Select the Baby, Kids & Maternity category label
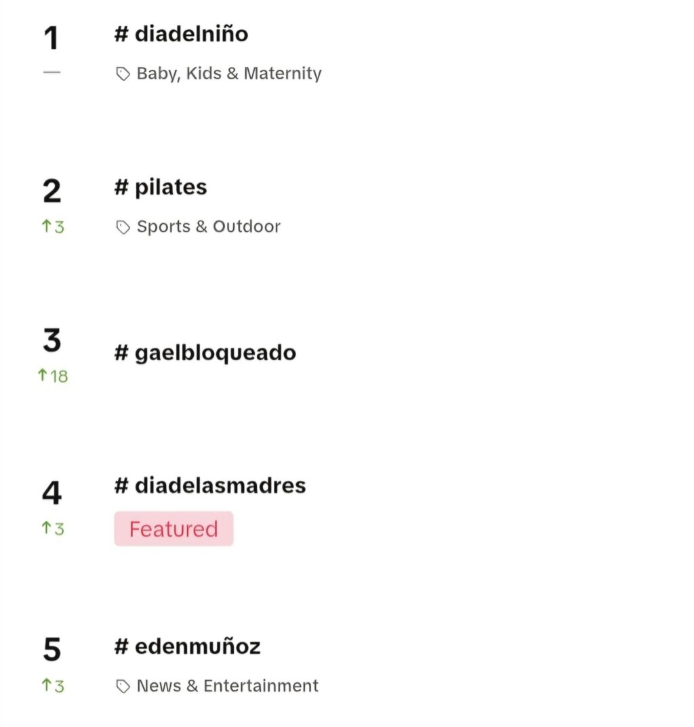The width and height of the screenshot is (694, 727). click(x=229, y=74)
